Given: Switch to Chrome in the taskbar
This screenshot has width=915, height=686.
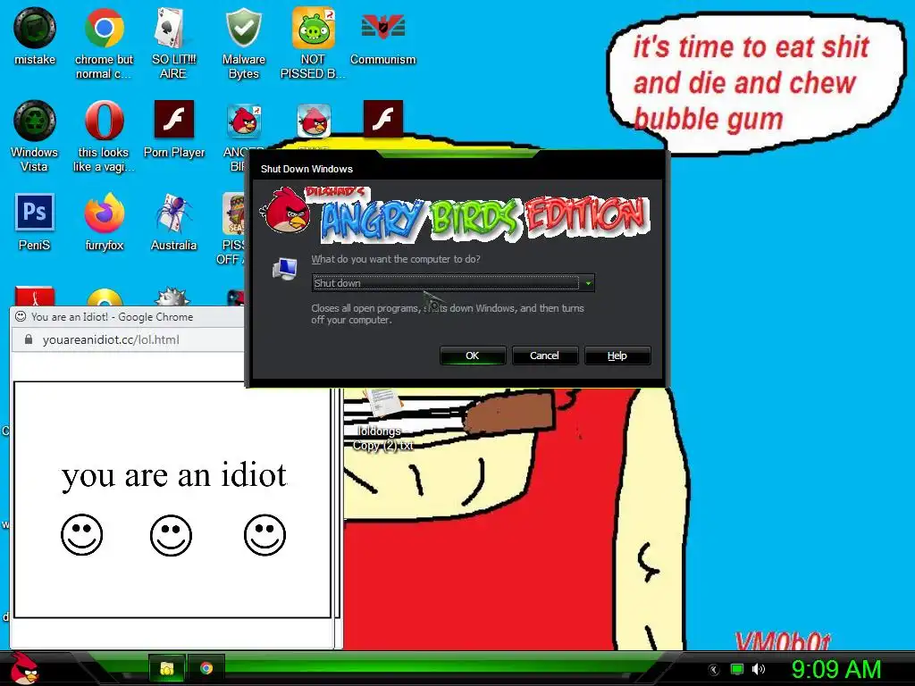Looking at the screenshot, I should tap(206, 668).
